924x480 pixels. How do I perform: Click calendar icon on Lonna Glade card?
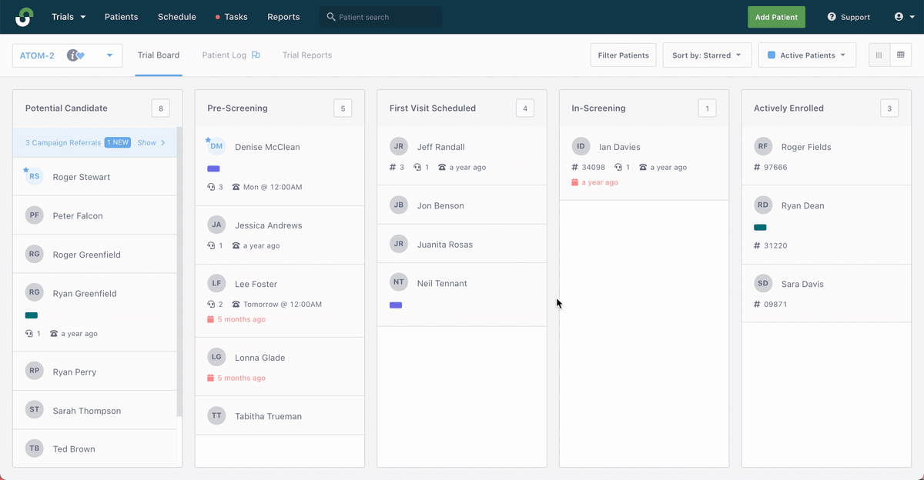(211, 378)
